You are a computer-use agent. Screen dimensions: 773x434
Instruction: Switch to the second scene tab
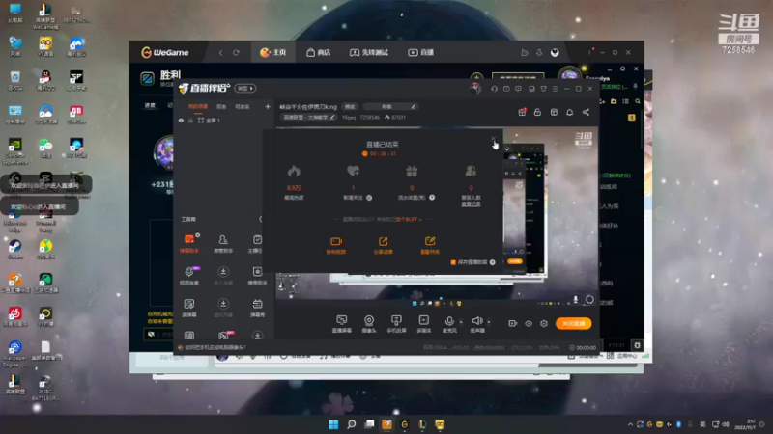point(221,106)
